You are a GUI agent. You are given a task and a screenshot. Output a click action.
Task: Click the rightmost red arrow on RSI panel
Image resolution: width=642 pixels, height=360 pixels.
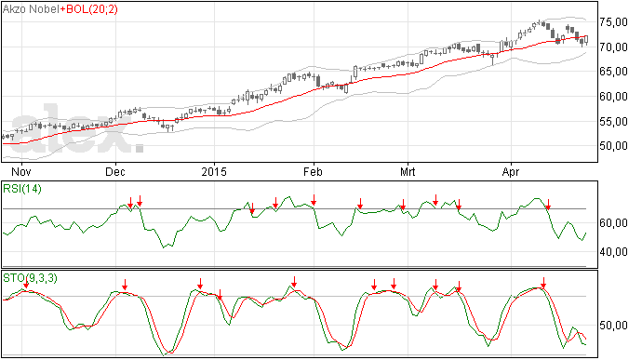click(x=548, y=205)
